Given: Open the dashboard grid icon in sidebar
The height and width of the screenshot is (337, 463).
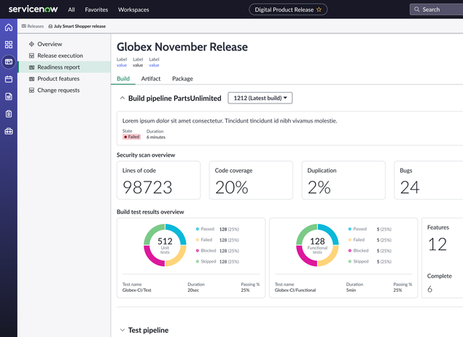Looking at the screenshot, I should click(9, 44).
